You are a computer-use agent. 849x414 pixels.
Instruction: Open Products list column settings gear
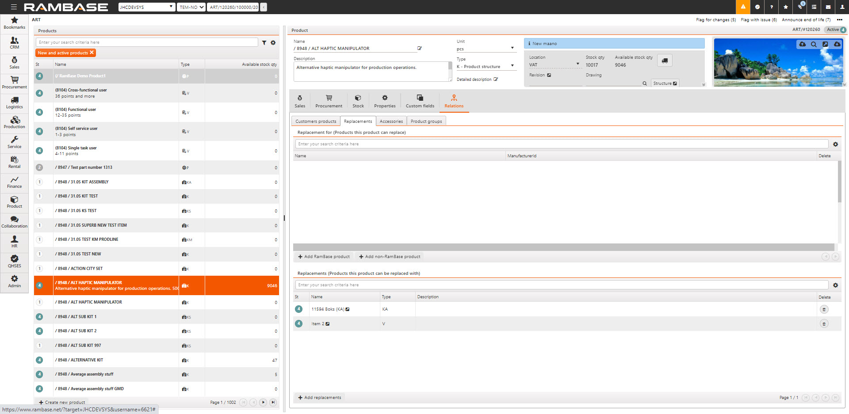(x=273, y=43)
